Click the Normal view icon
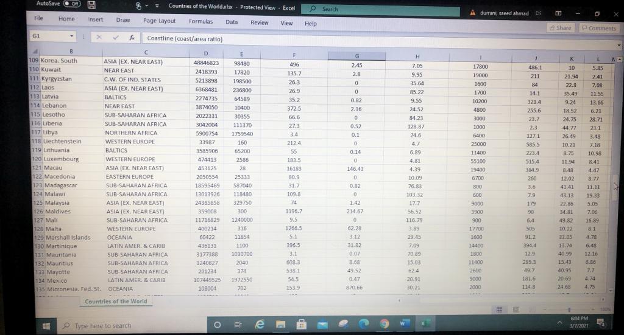Viewport: 624px width, 335px height. point(499,309)
